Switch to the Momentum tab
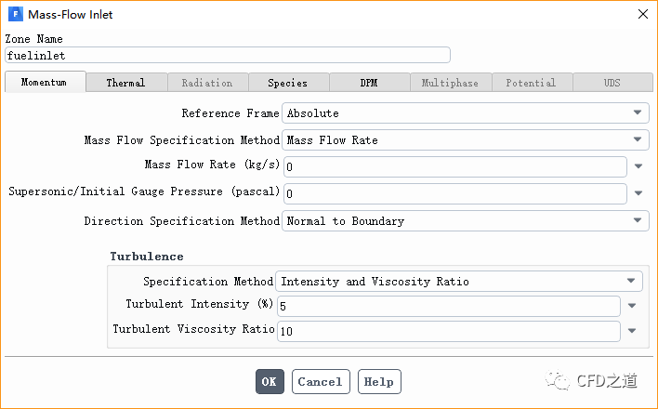The image size is (658, 409). coord(45,82)
